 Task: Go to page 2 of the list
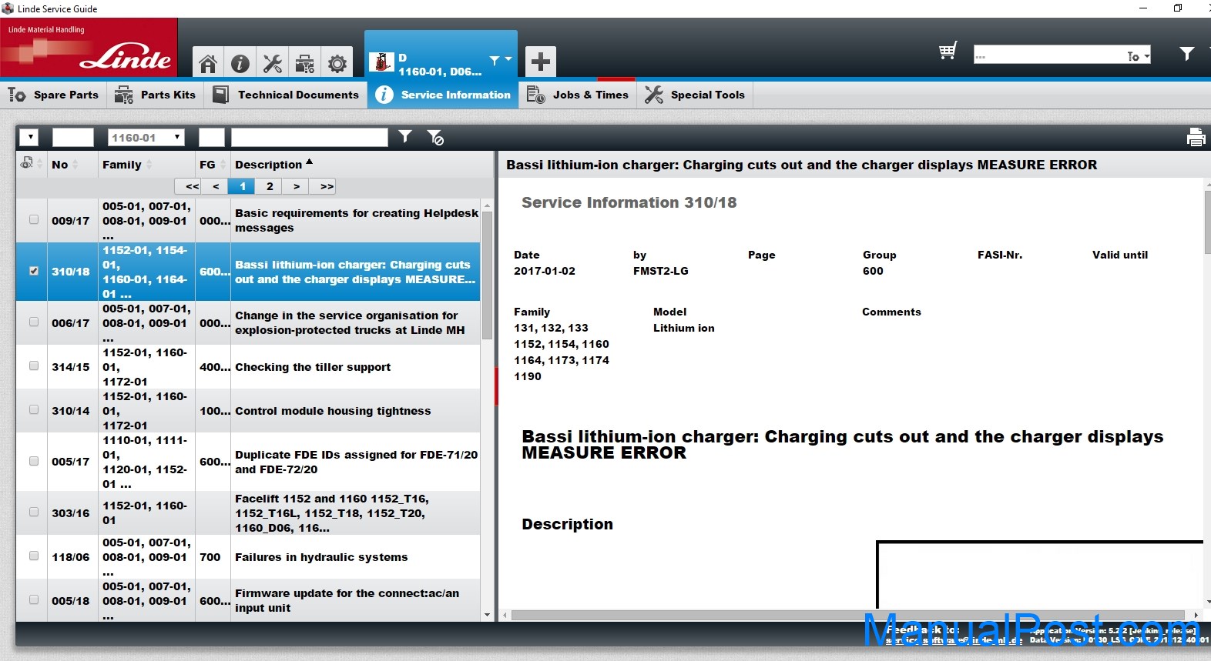pos(270,186)
